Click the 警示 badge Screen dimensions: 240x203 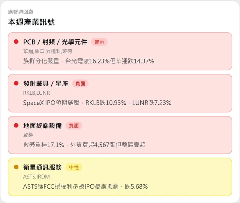coord(99,42)
